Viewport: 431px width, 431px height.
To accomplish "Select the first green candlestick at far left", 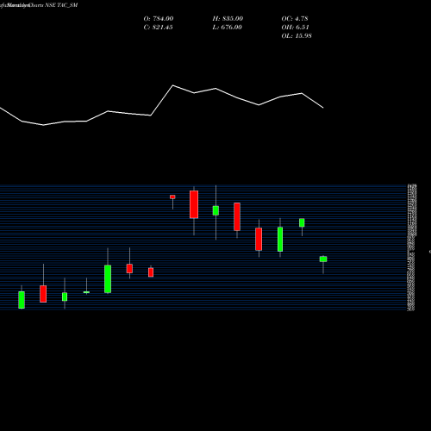I will (x=22, y=300).
